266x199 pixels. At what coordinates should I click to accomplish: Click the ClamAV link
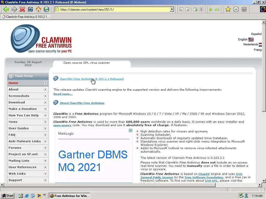pyautogui.click(x=204, y=174)
